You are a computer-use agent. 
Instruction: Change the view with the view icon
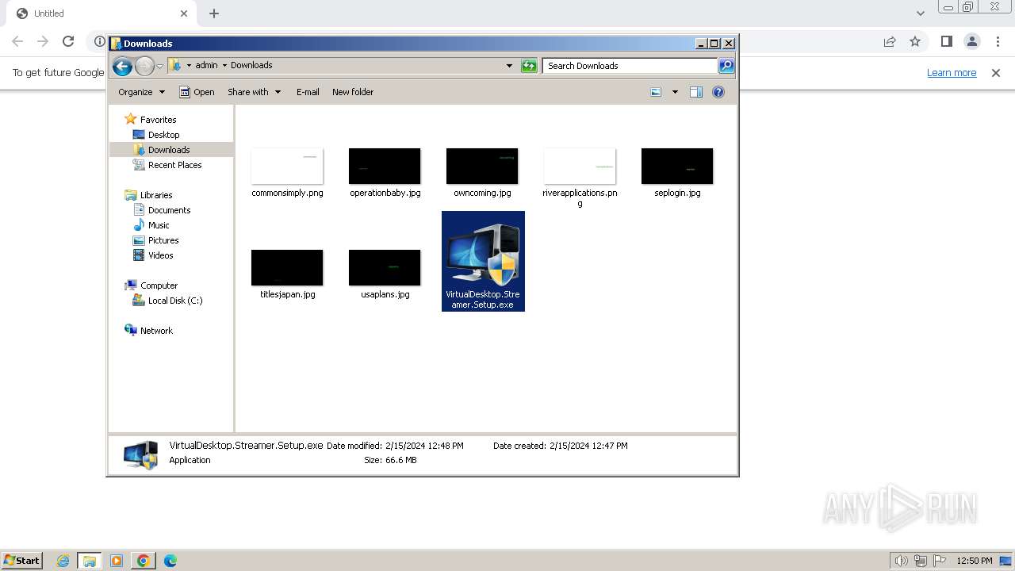656,92
